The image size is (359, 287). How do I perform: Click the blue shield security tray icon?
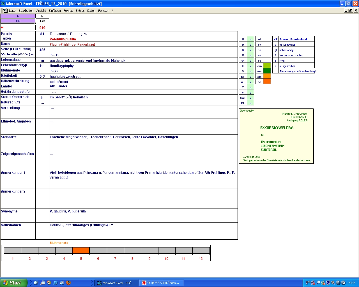pyautogui.click(x=328, y=283)
